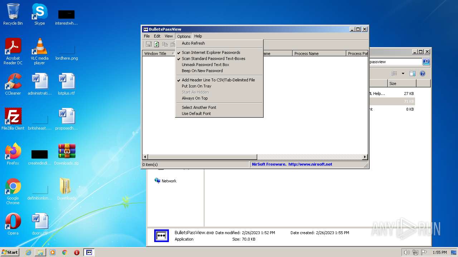
Task: Click the Chrome icon on the taskbar
Action: tap(65, 252)
